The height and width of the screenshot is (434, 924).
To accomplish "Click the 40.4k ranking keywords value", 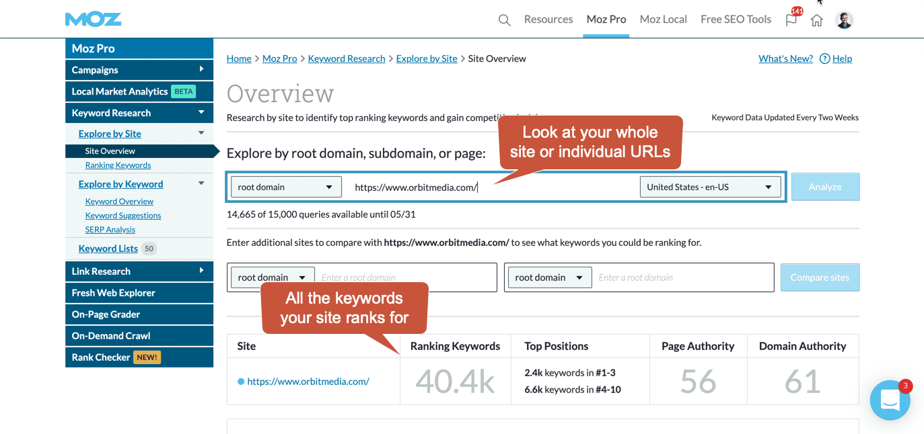I will point(455,382).
